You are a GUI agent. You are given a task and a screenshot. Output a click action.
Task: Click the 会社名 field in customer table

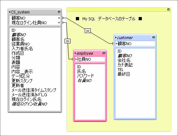click(124, 60)
